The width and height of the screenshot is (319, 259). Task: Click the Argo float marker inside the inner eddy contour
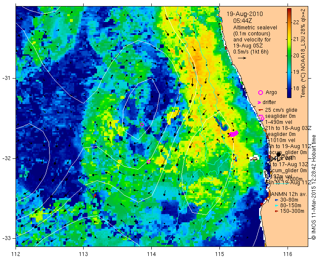pyautogui.click(x=142, y=124)
